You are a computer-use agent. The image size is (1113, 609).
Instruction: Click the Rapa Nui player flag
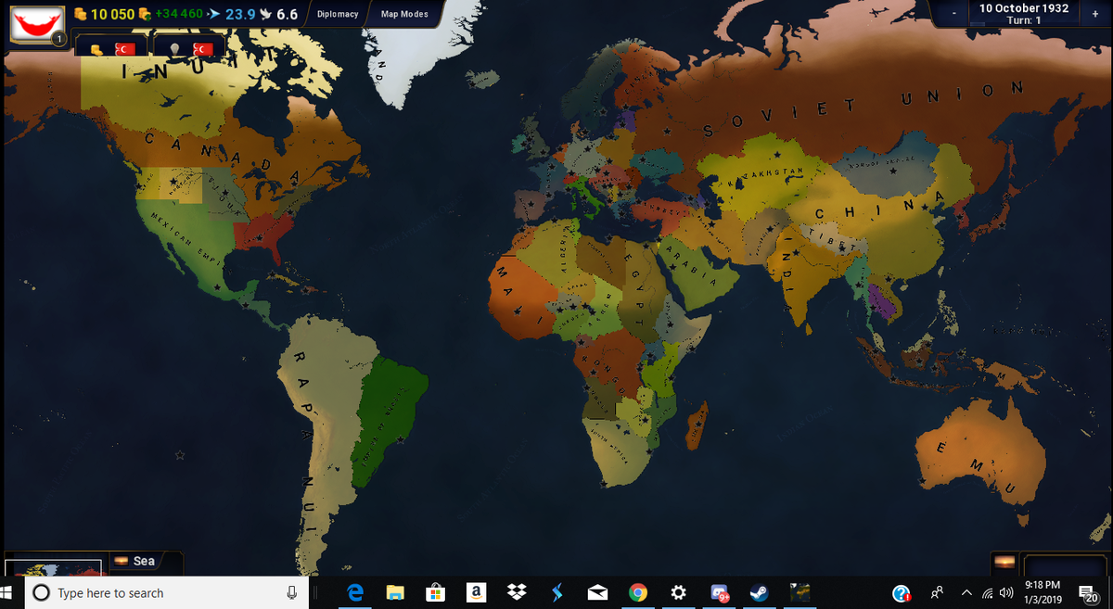(x=37, y=25)
